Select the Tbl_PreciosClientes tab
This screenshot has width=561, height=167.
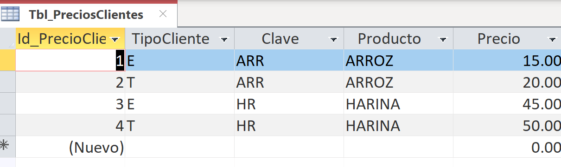(x=89, y=14)
